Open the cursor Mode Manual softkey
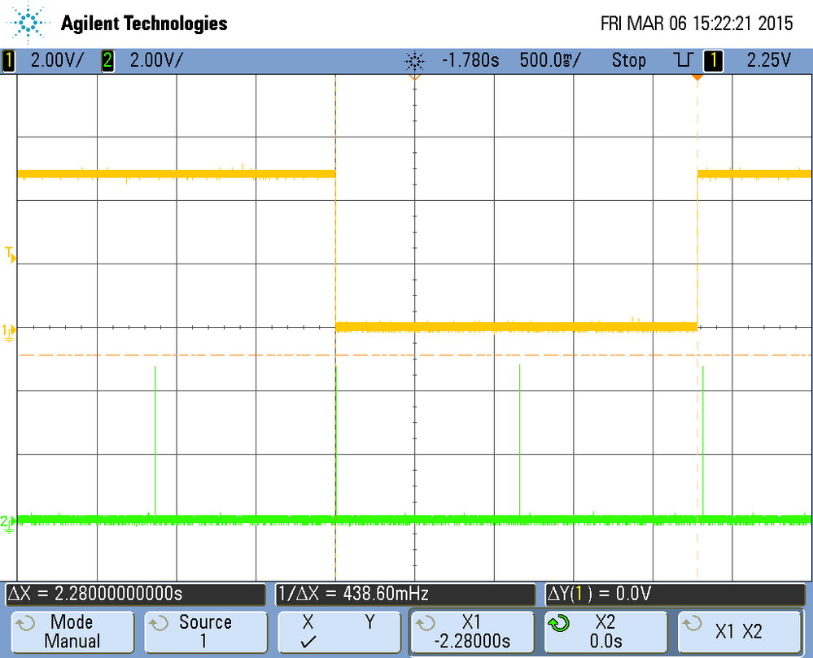 (x=72, y=631)
